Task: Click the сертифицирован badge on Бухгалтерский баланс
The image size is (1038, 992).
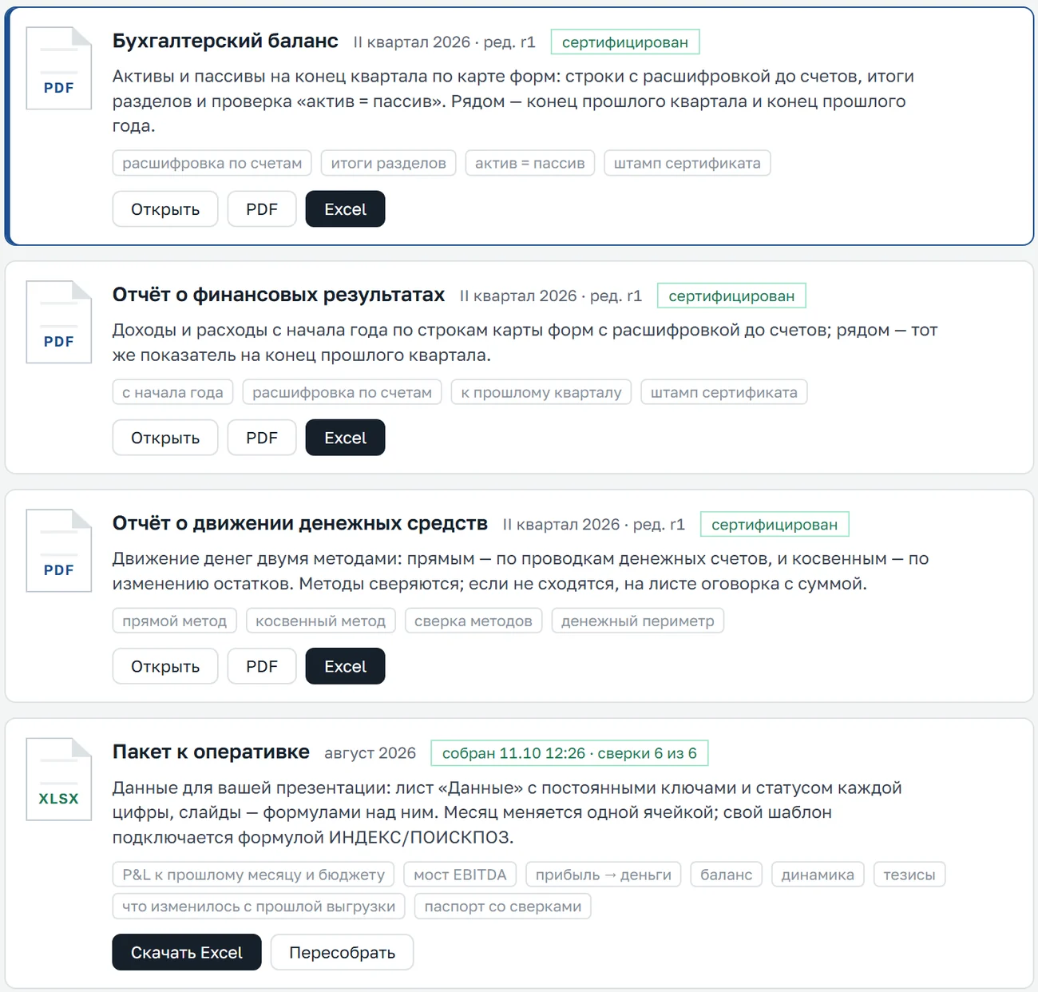Action: (x=625, y=42)
